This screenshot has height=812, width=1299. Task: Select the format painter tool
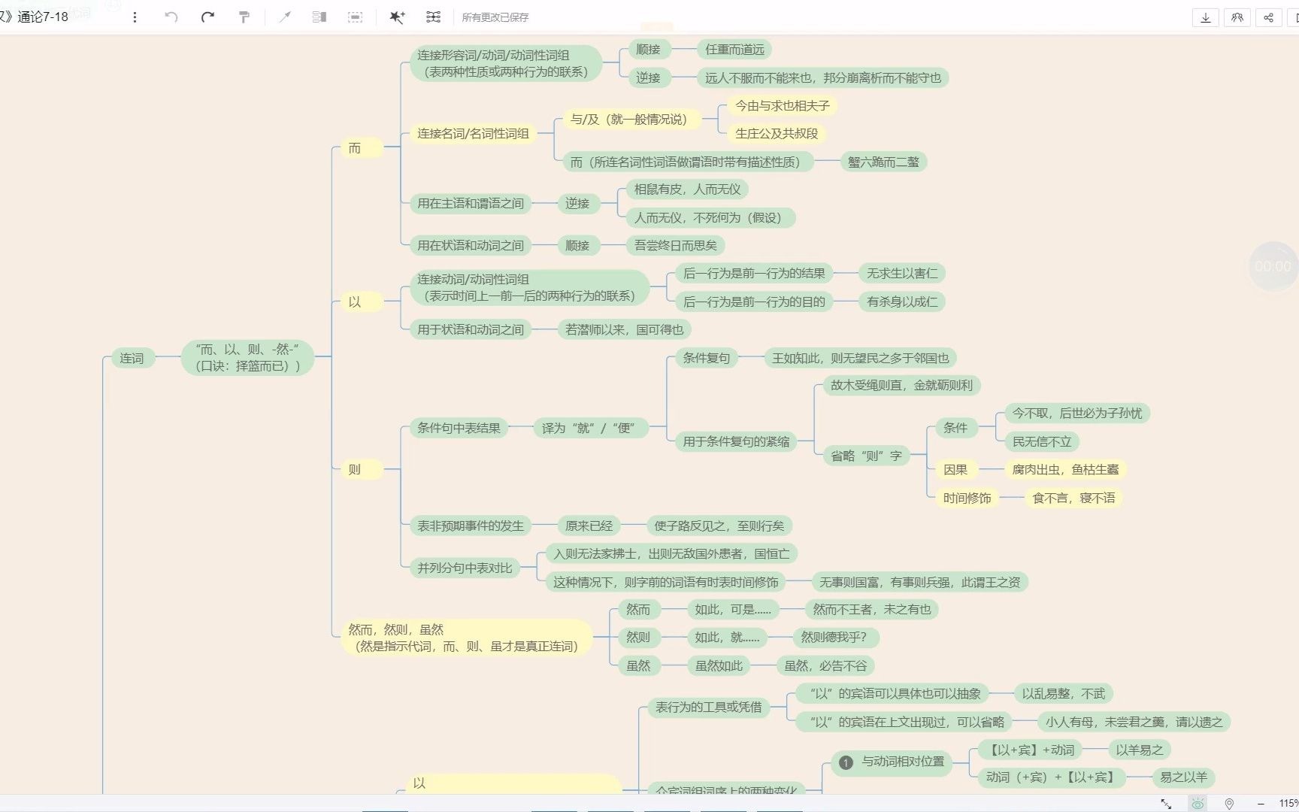pos(244,17)
